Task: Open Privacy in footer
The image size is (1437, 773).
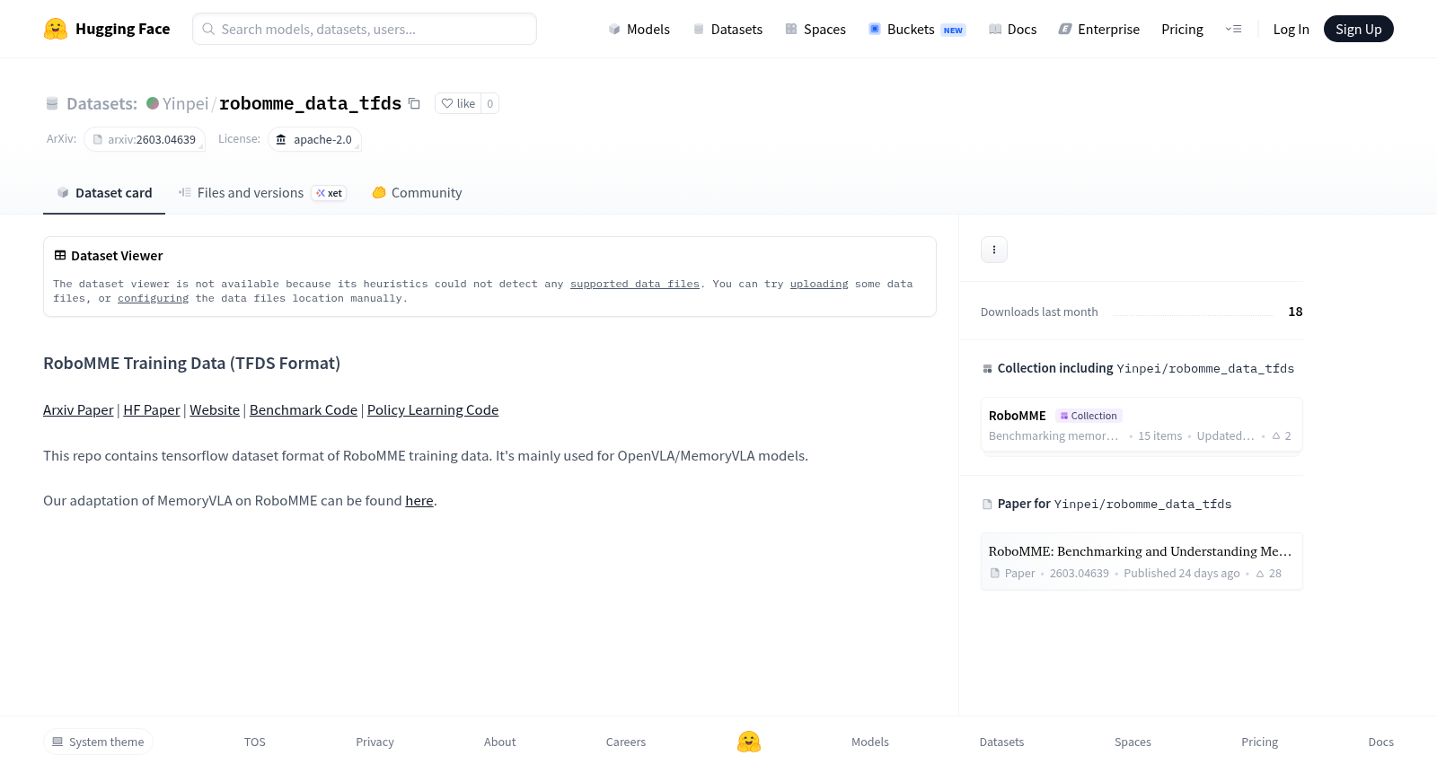Action: [x=375, y=742]
